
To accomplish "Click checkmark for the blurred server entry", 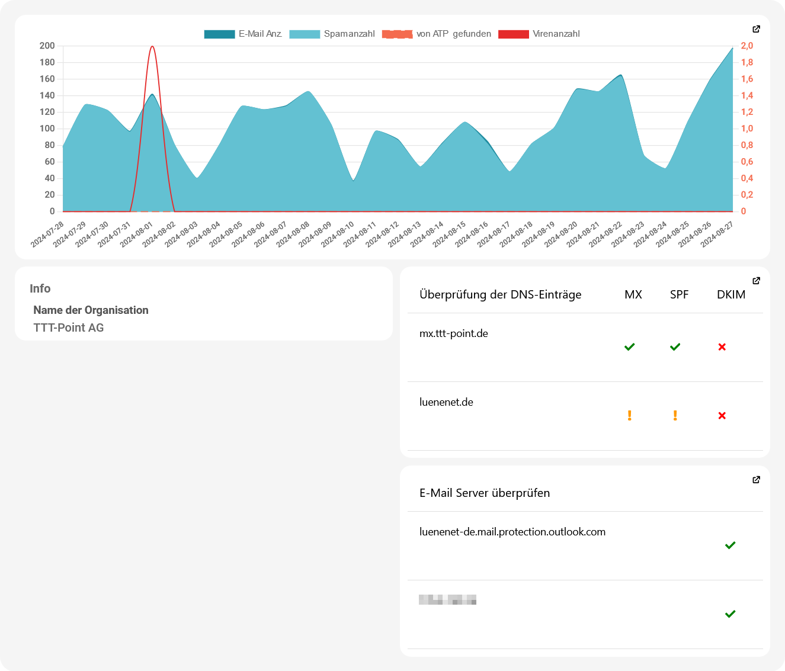I will [730, 614].
